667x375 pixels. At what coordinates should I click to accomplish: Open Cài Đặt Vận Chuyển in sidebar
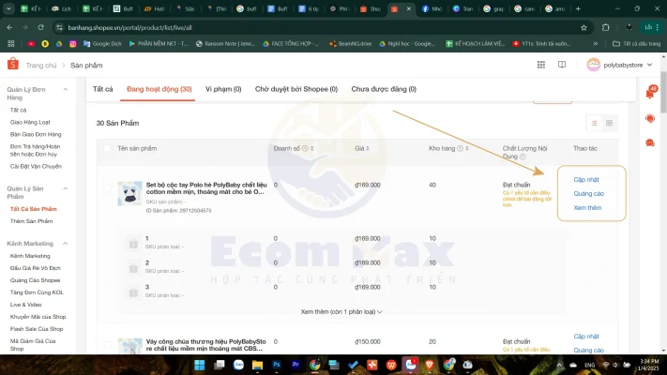[x=37, y=167]
